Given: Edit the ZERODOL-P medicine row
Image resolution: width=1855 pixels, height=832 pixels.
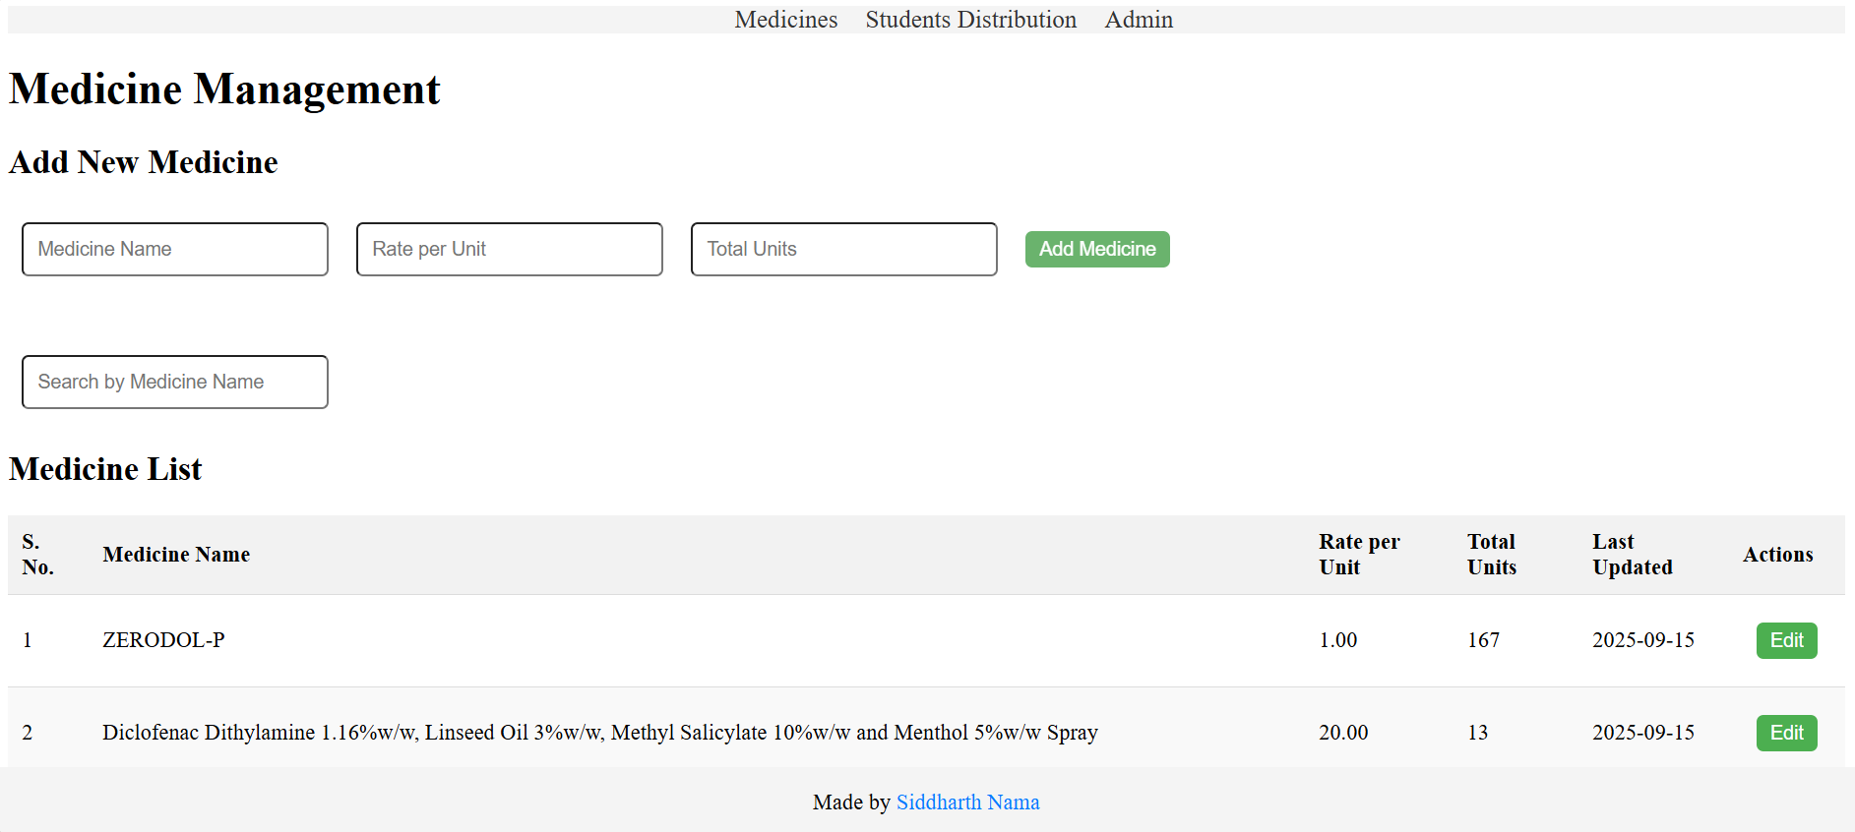Looking at the screenshot, I should pos(1785,640).
